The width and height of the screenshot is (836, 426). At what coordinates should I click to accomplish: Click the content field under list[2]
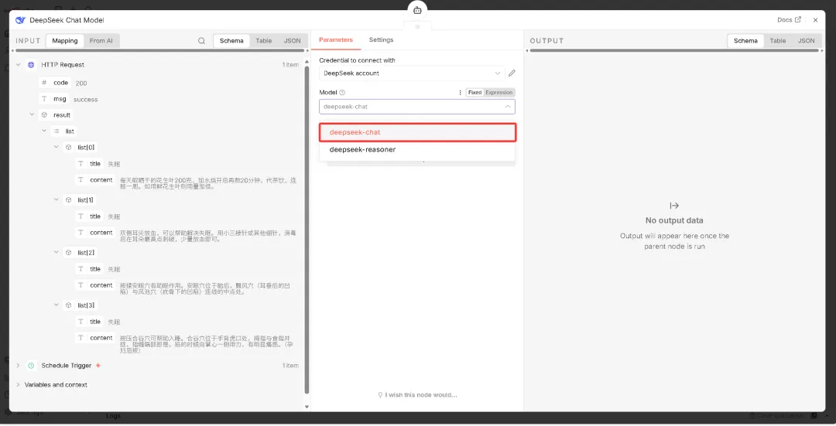click(x=101, y=285)
